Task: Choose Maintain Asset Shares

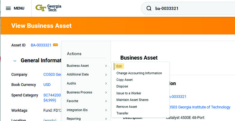Action: click(x=133, y=100)
